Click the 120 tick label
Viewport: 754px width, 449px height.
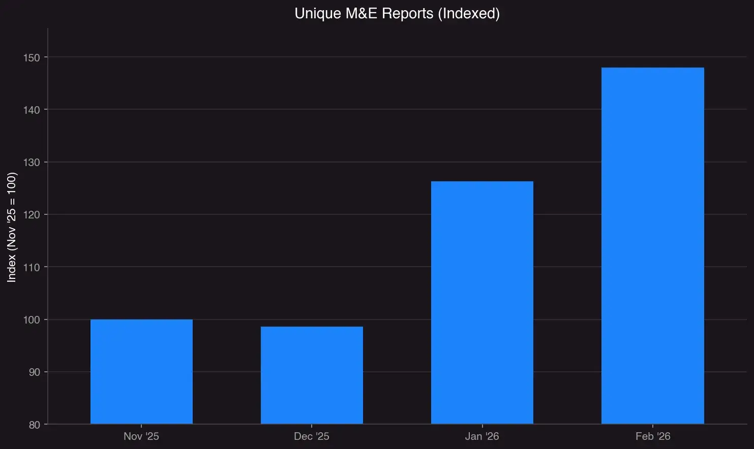pos(34,215)
